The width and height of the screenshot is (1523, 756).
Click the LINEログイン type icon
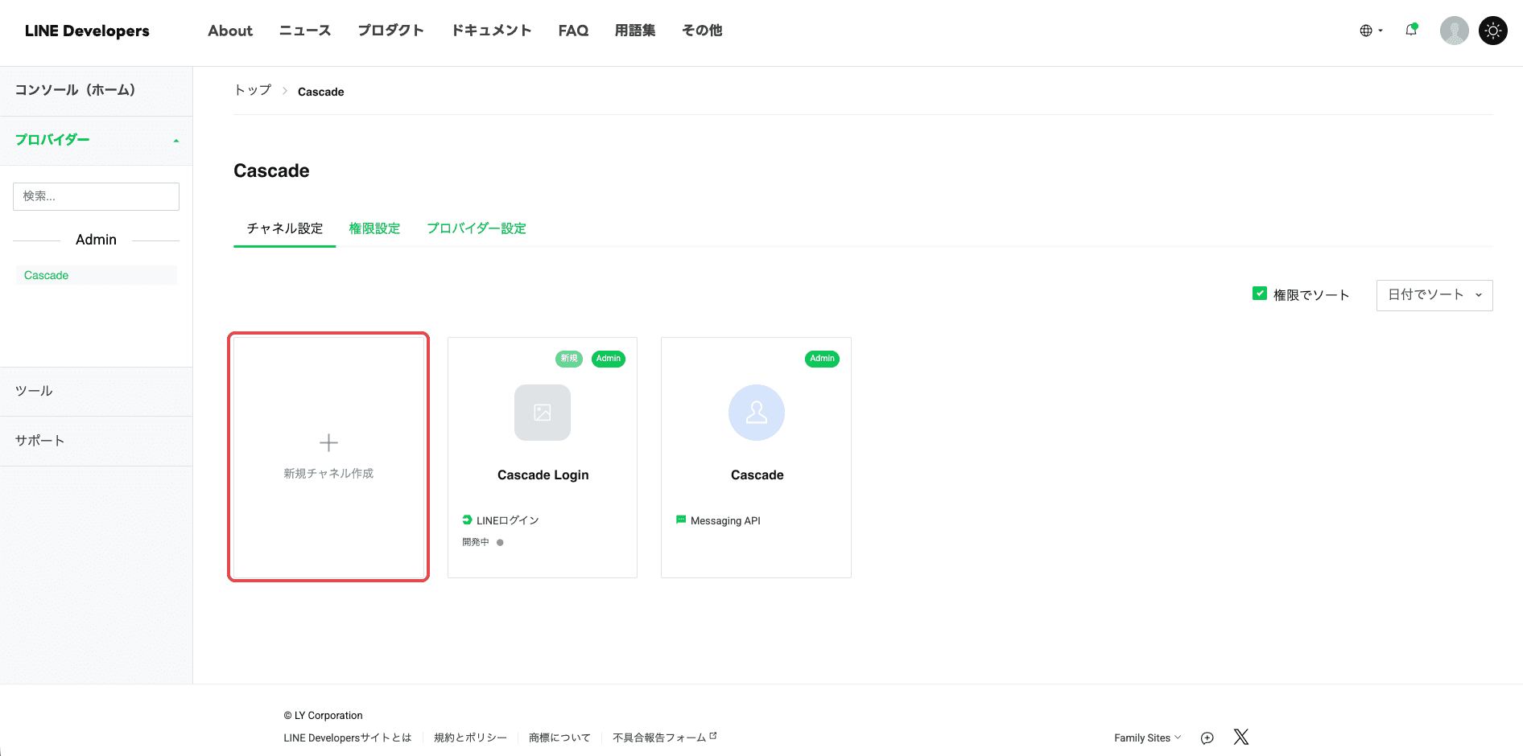tap(467, 520)
